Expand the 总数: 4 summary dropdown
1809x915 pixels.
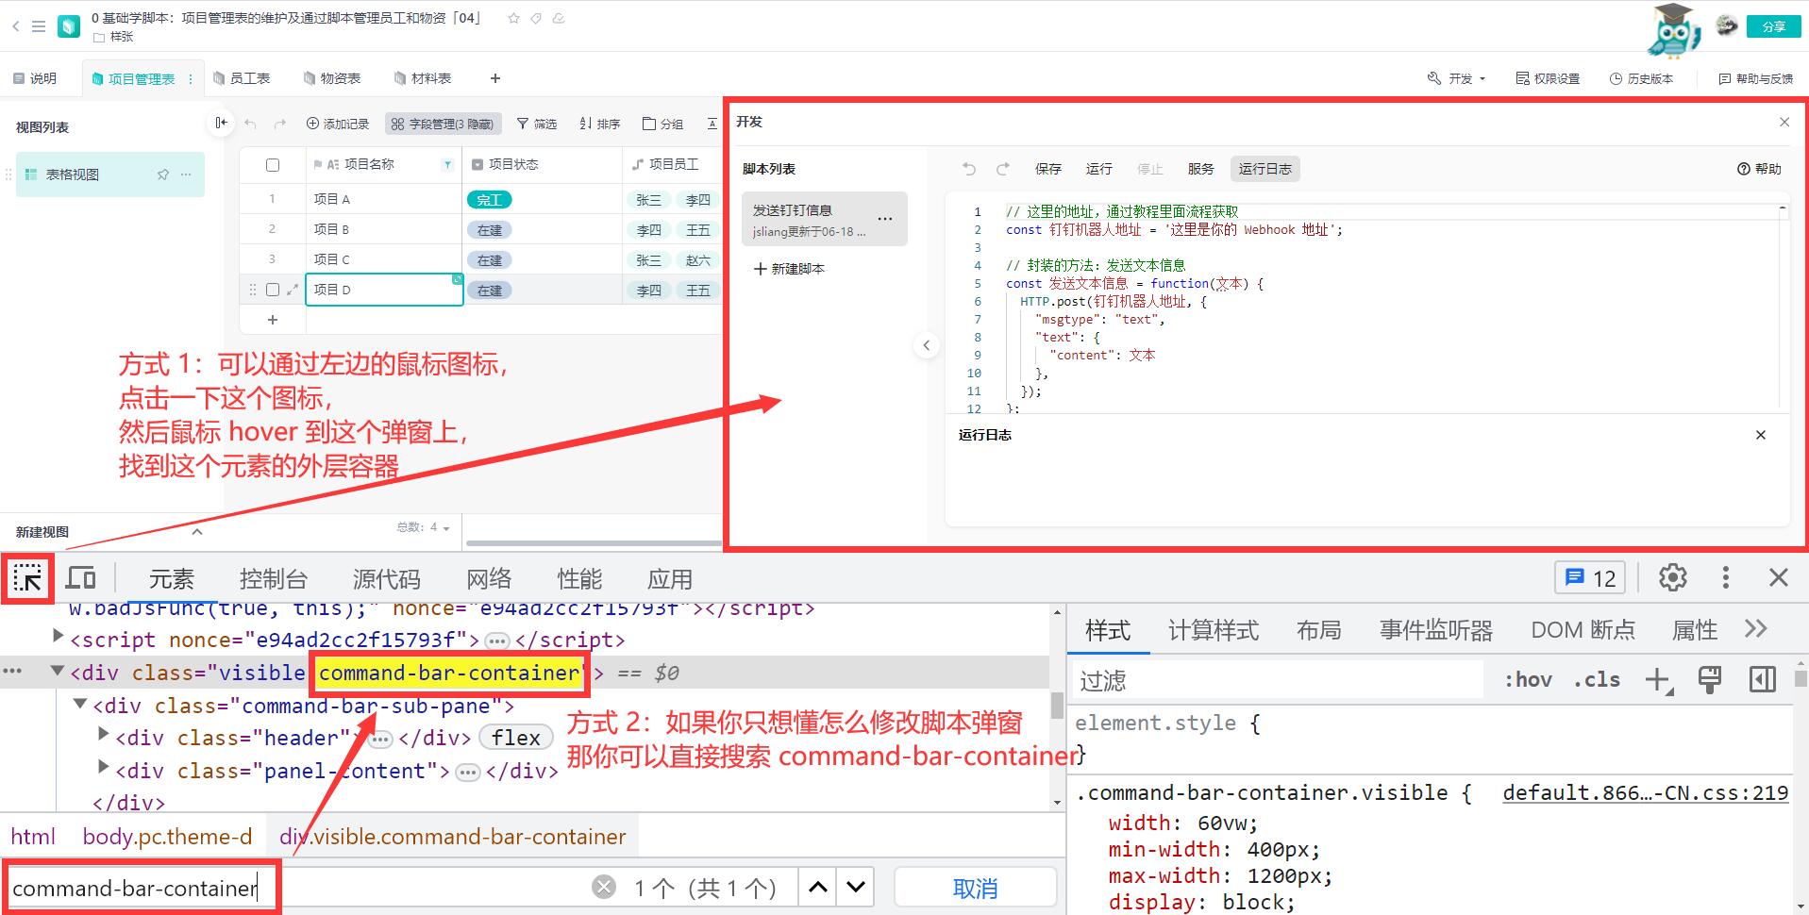(x=423, y=527)
